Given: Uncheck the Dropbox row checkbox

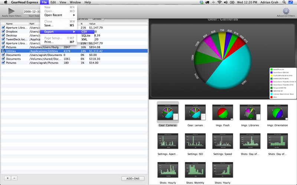Looking at the screenshot, I should 3,31.
